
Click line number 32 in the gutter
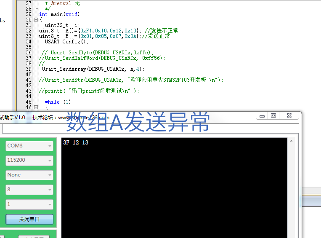(x=28, y=31)
